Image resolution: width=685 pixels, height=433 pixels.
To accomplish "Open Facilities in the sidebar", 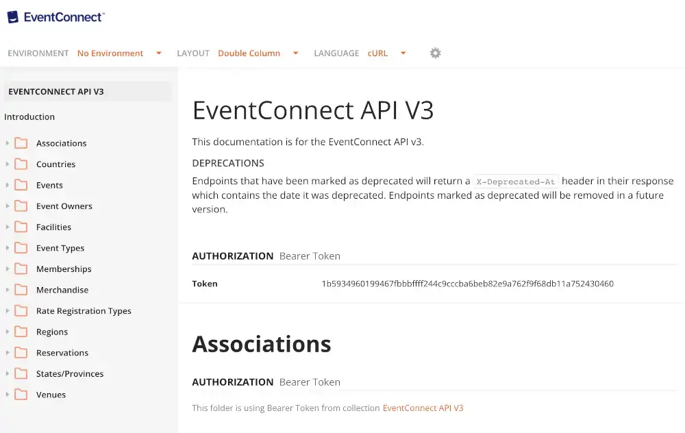I will [x=53, y=227].
